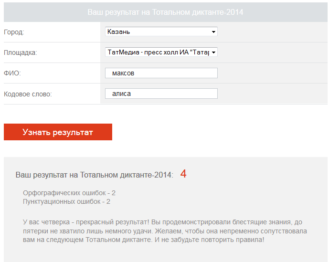Screen dimensions: 328x262
Task: Click the Кодовое слово field containing алиса
Action: 161,94
